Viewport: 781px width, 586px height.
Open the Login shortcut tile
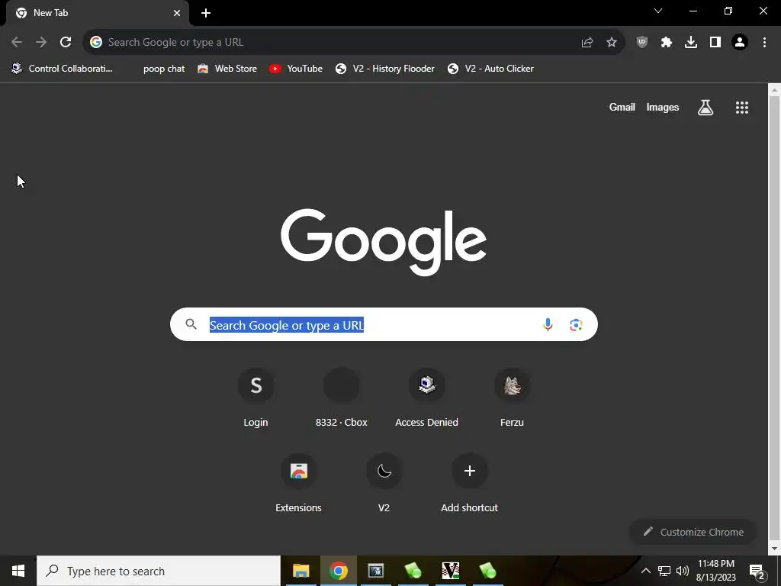point(256,398)
